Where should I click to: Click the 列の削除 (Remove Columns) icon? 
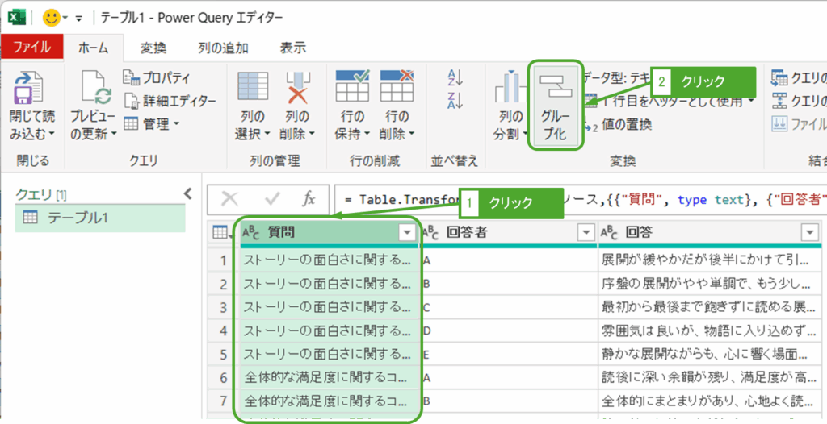[297, 87]
